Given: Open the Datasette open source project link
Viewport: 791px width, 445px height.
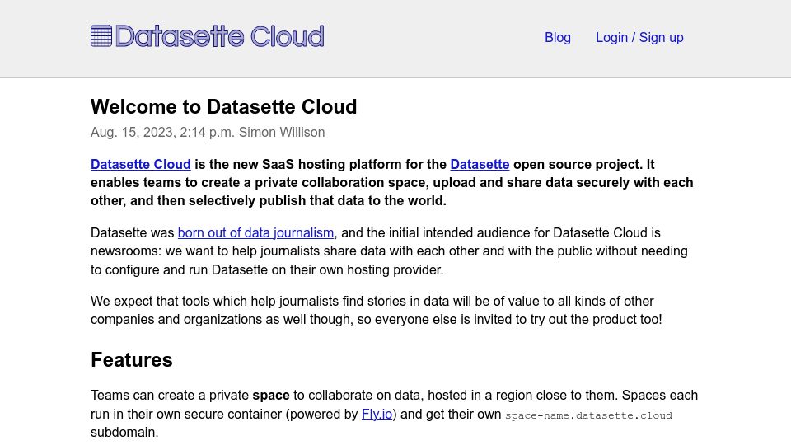Looking at the screenshot, I should 480,165.
